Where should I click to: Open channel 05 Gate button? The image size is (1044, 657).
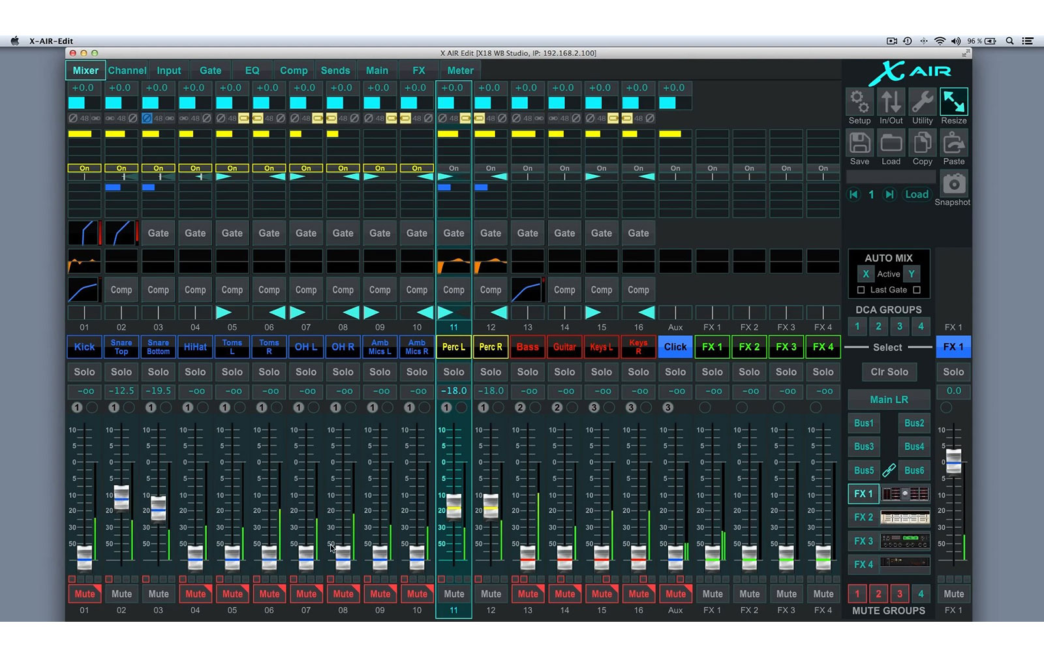(x=232, y=233)
